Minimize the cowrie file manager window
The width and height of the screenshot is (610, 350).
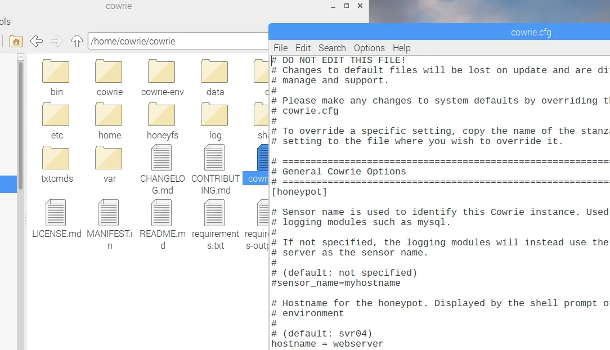(x=333, y=6)
